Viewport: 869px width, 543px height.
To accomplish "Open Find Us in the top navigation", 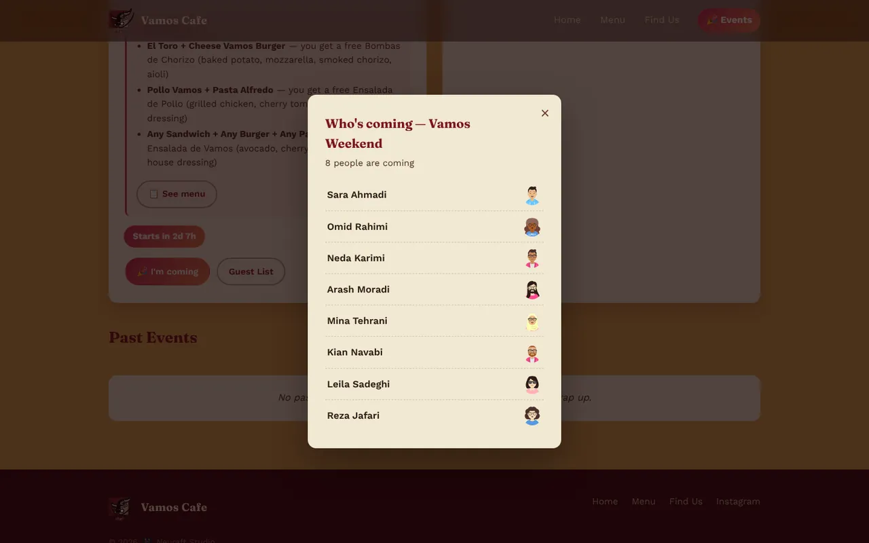I will [662, 20].
